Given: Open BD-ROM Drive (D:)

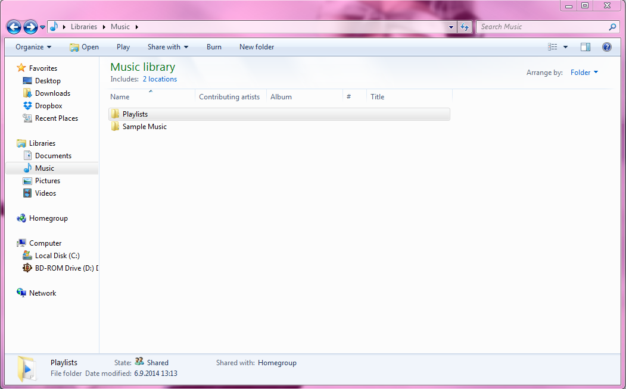Looking at the screenshot, I should point(66,268).
